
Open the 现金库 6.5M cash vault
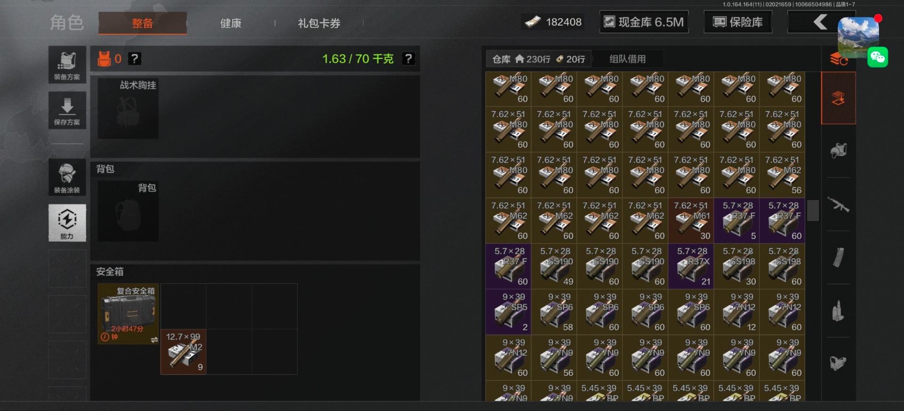pyautogui.click(x=644, y=22)
